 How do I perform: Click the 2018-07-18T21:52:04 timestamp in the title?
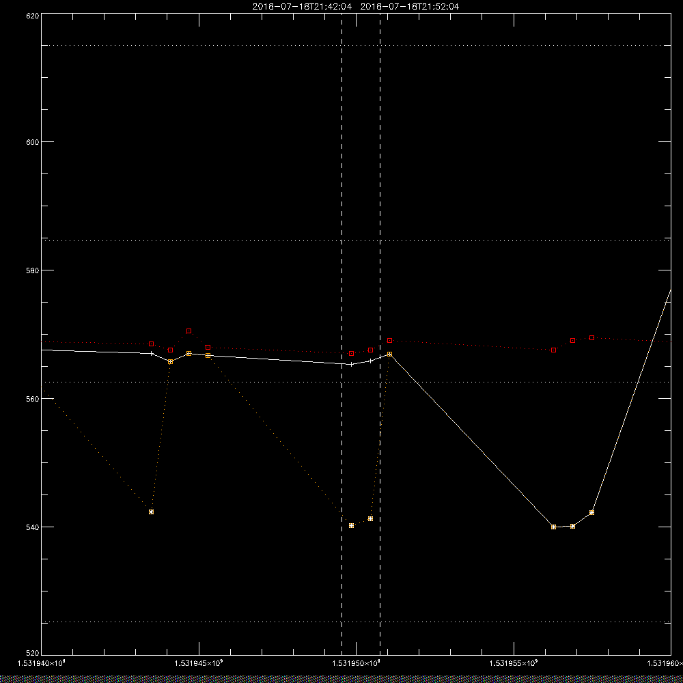coord(409,7)
